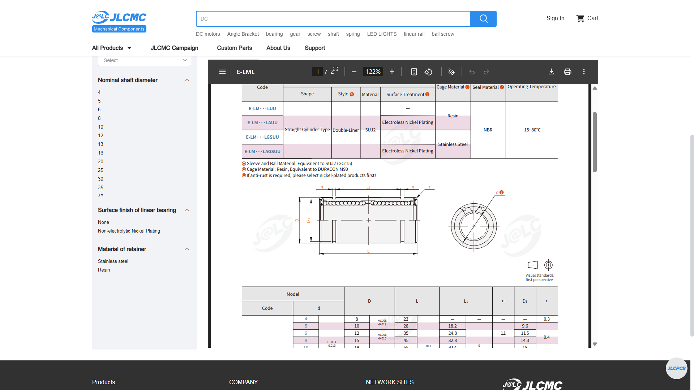Viewport: 694px width, 390px height.
Task: Rotate the PDF counterclockwise
Action: (x=428, y=72)
